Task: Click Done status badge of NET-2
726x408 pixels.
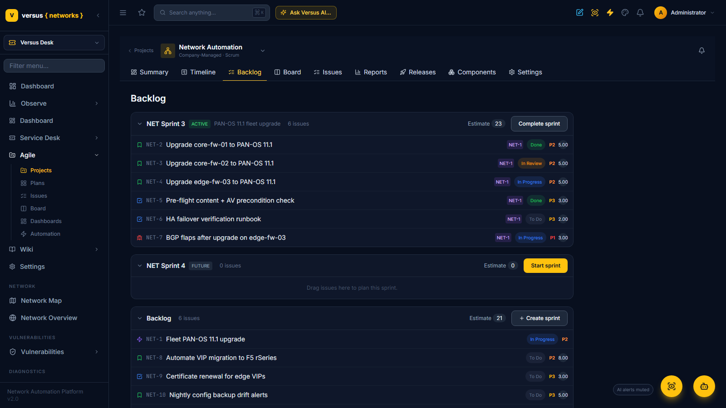Action: pyautogui.click(x=536, y=145)
